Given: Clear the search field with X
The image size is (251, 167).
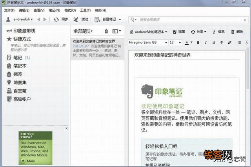Looking at the screenshot, I should coord(245,20).
